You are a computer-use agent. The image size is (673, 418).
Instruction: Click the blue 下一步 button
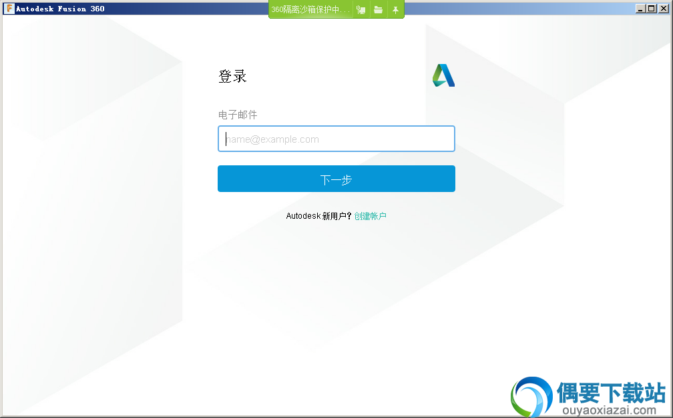click(336, 179)
